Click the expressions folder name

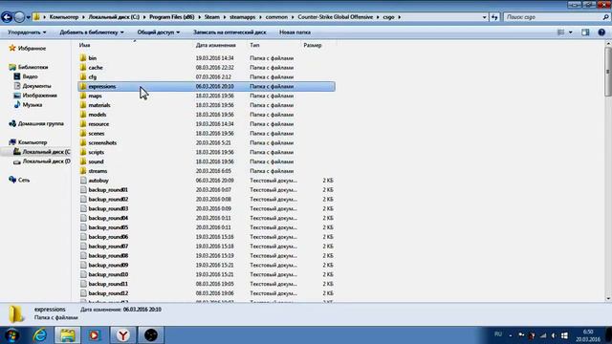(102, 86)
